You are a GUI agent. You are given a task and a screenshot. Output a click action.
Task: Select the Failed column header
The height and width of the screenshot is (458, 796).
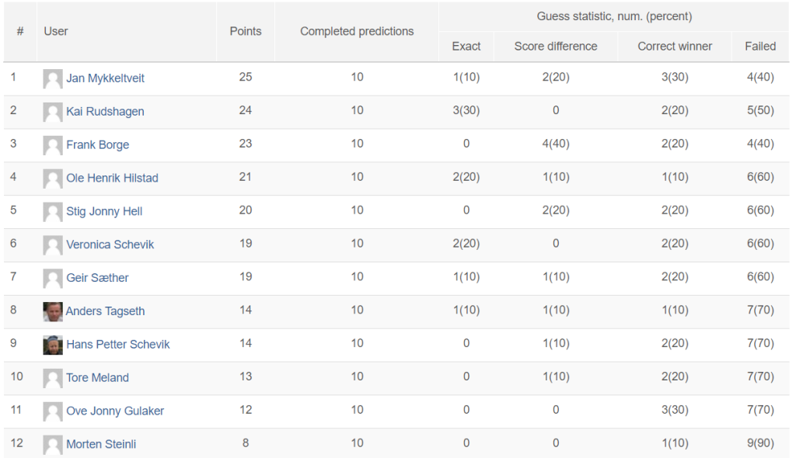tap(760, 46)
